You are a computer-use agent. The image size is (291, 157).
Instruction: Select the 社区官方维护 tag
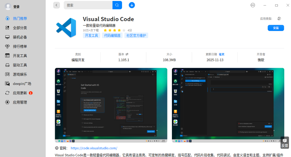pos(136,35)
